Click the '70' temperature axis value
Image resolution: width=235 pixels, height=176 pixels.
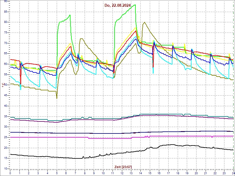(6, 43)
